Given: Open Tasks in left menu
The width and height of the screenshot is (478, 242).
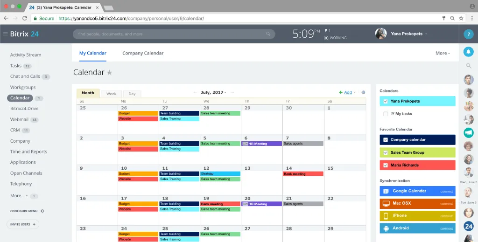Looking at the screenshot, I should (16, 66).
